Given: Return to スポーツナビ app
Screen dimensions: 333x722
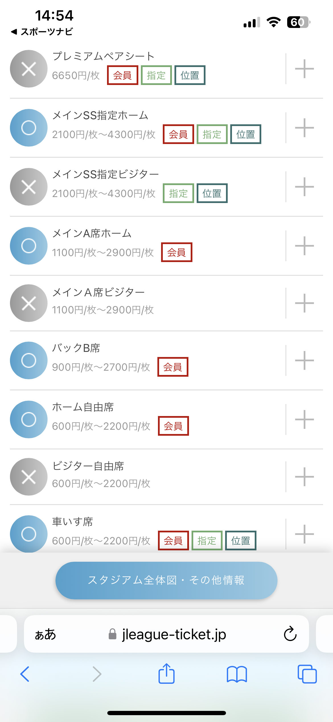Looking at the screenshot, I should click(42, 32).
